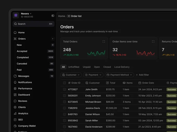The width and height of the screenshot is (177, 132).
Task: Click customer name Michael Brown
Action: tap(93, 102)
